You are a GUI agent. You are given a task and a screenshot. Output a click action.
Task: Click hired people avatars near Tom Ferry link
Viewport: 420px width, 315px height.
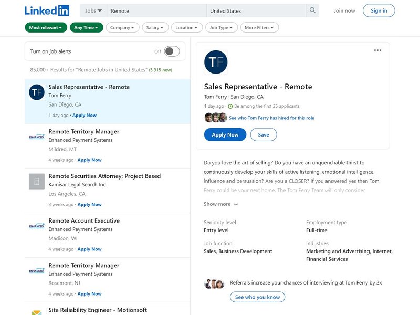click(x=216, y=118)
